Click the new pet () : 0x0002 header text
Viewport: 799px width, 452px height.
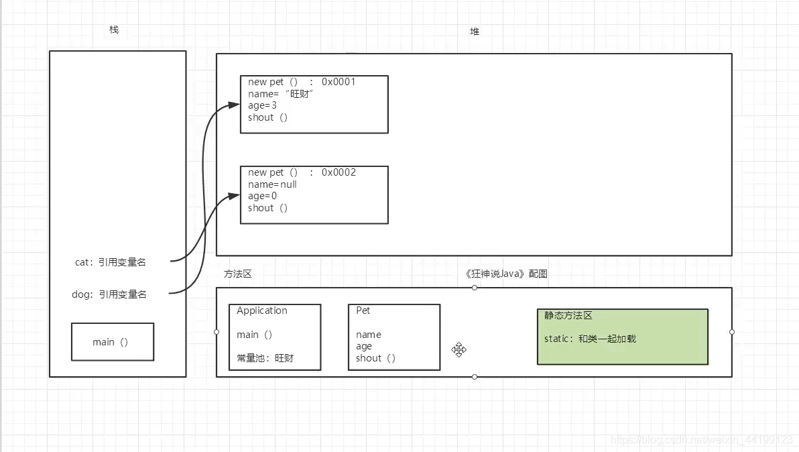(x=302, y=173)
